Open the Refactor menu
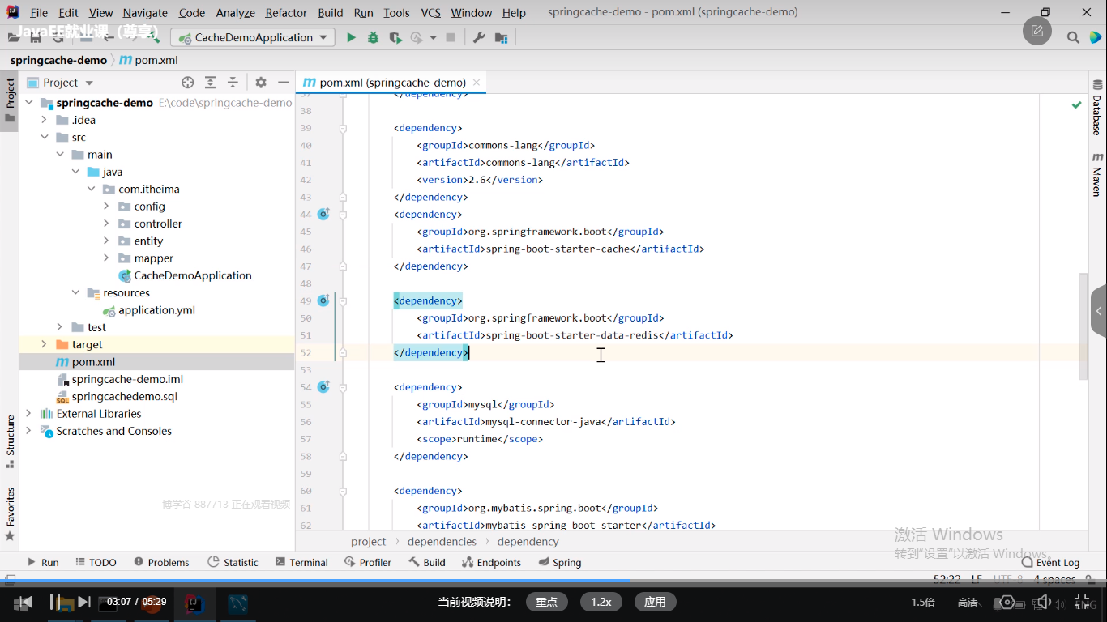The image size is (1107, 622). (286, 13)
